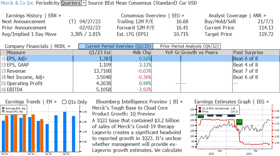Click the Operating Profit estimate 4.263B

pyautogui.click(x=104, y=83)
